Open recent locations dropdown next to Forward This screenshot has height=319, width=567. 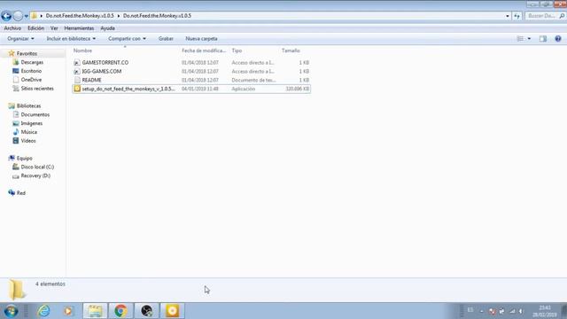click(x=26, y=16)
